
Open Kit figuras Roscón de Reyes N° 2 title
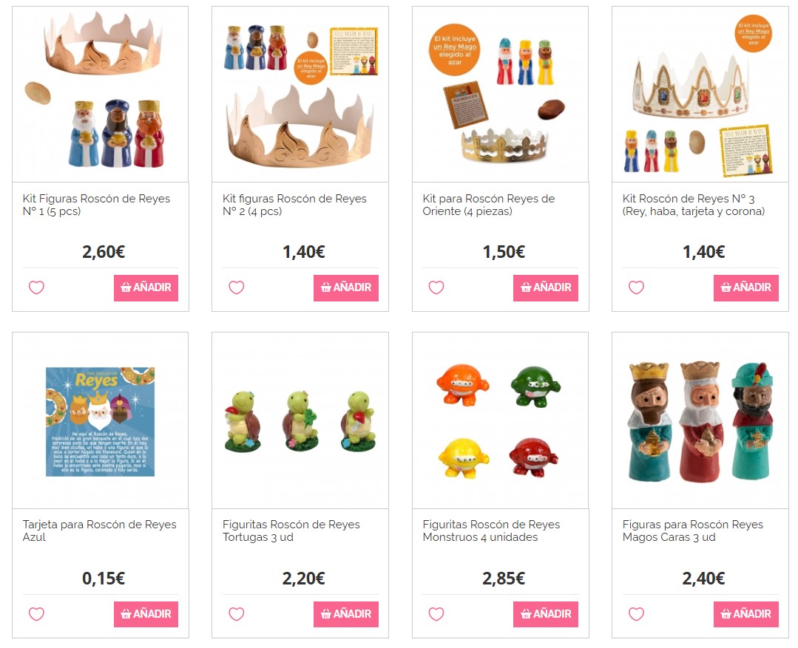294,205
